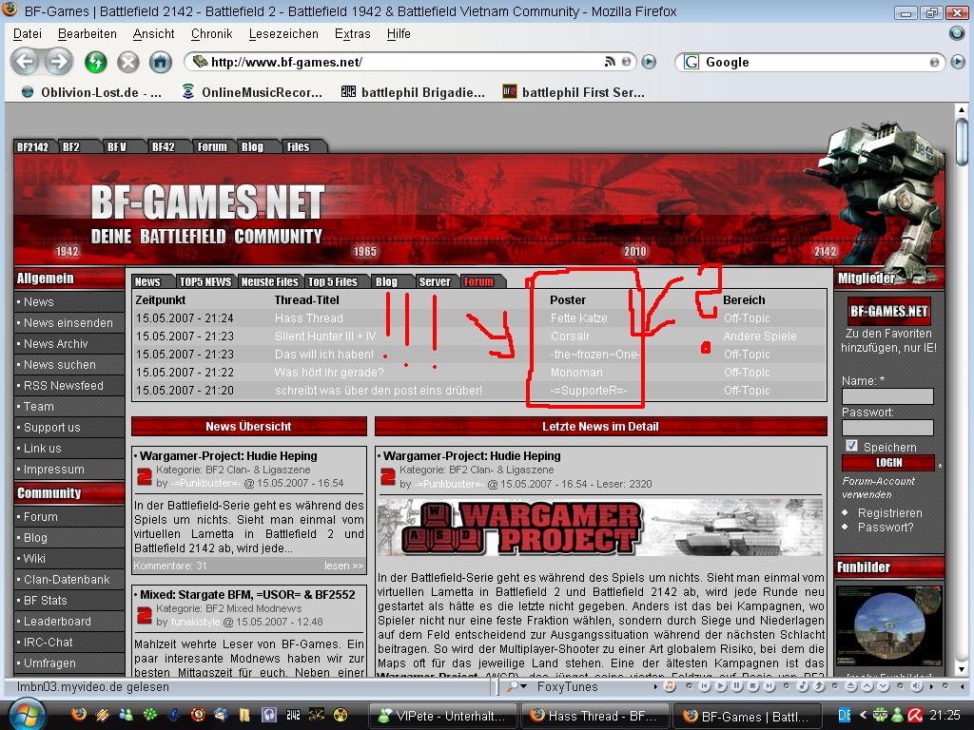The width and height of the screenshot is (974, 730).
Task: Launch Firefox from quick launch bar
Action: click(79, 715)
